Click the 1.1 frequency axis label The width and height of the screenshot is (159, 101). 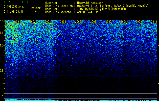tap(2, 33)
